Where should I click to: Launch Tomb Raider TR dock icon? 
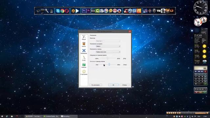click(158, 11)
